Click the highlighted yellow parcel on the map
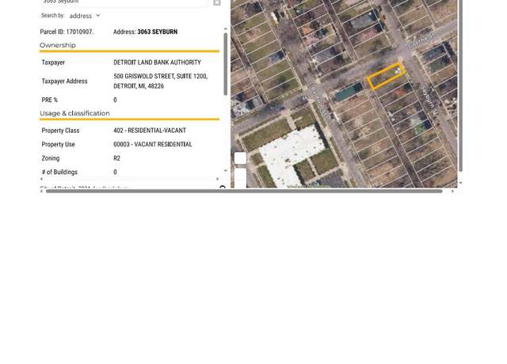 pyautogui.click(x=386, y=76)
